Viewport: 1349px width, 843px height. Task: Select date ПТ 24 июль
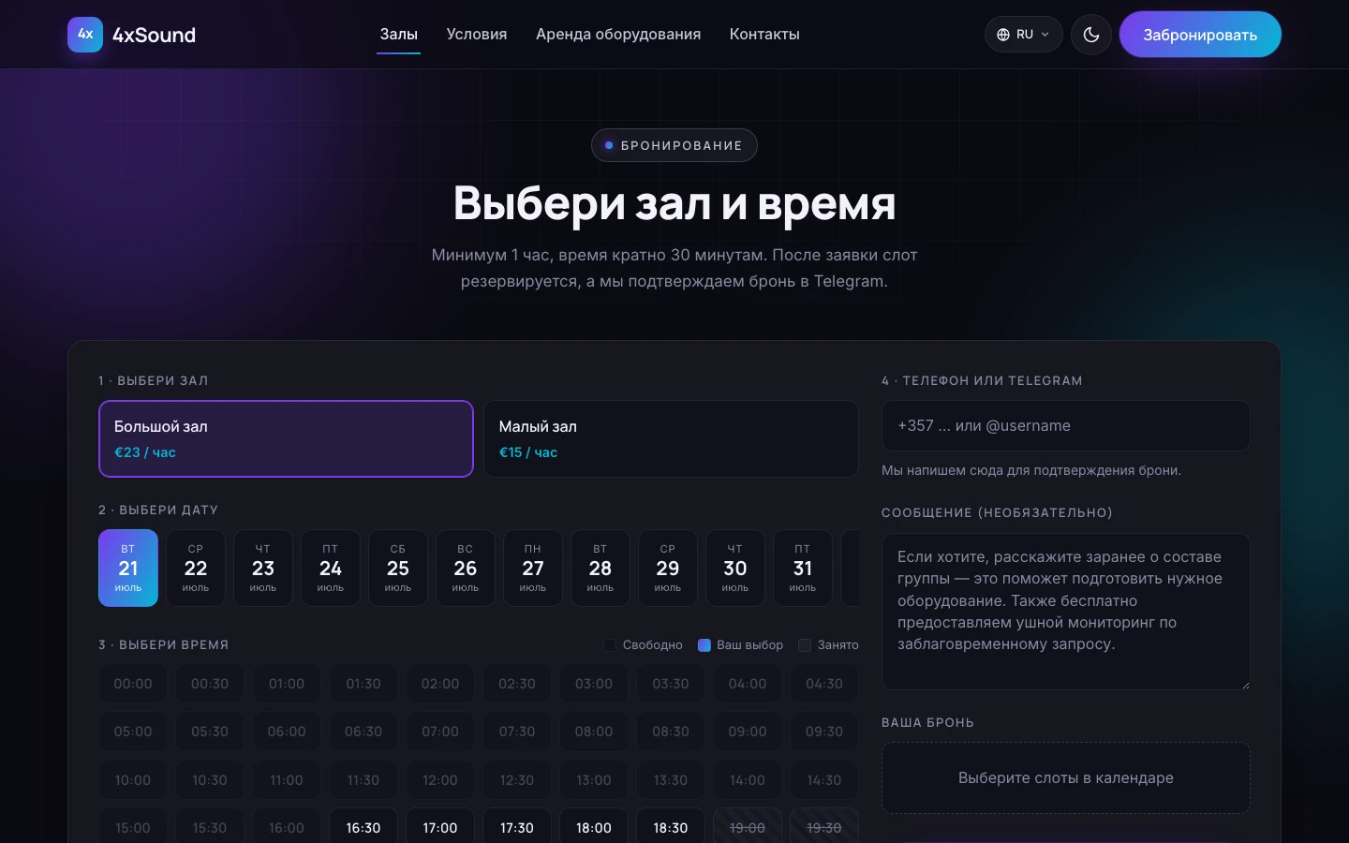331,568
